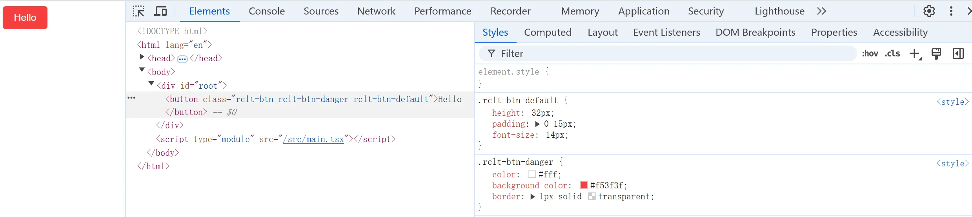Open style source link for .rclt-btn-default
This screenshot has height=217, width=972.
[x=952, y=102]
